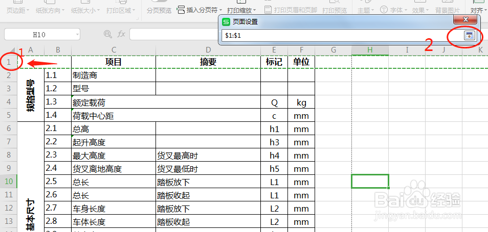Click the 字体 theme fonts icon
Image resolution: width=488 pixels, height=232 pixels.
coord(384,10)
